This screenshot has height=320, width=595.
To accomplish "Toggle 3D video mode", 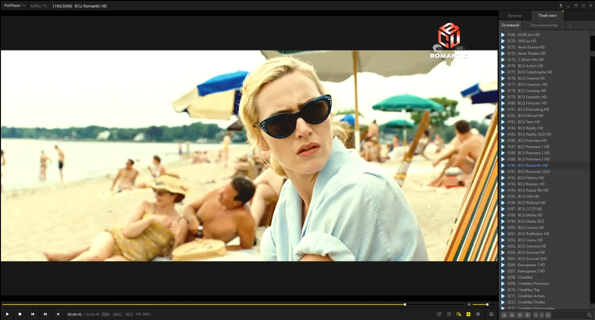I will [x=449, y=314].
